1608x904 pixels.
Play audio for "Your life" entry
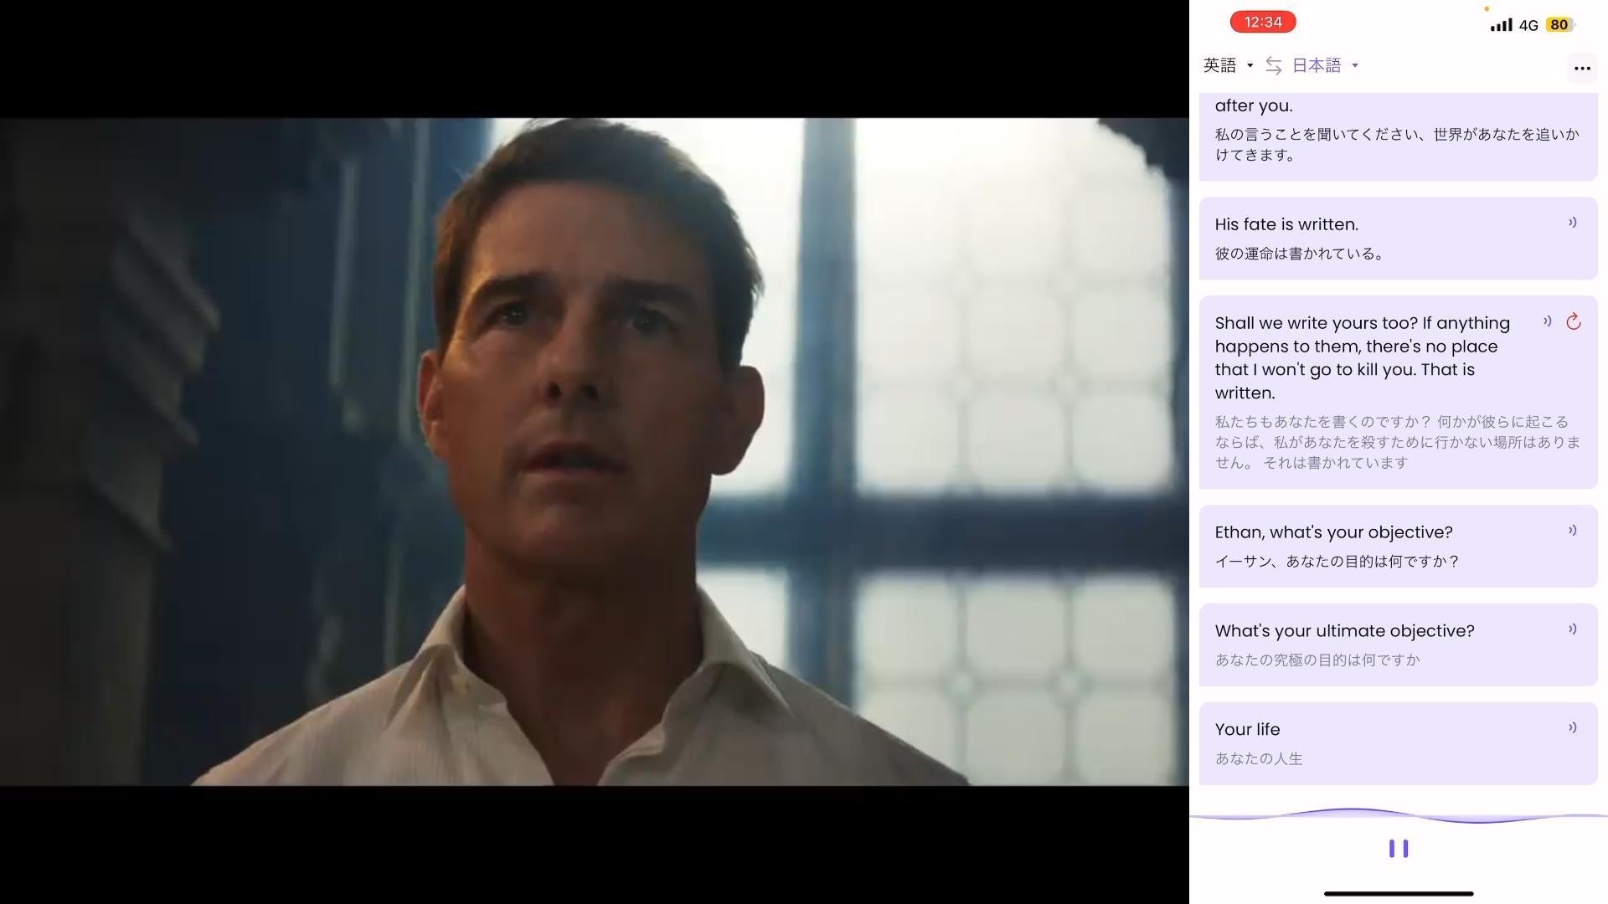point(1572,728)
